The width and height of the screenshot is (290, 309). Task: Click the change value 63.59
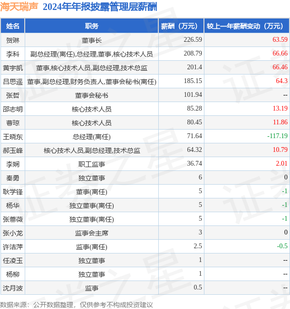pyautogui.click(x=280, y=39)
